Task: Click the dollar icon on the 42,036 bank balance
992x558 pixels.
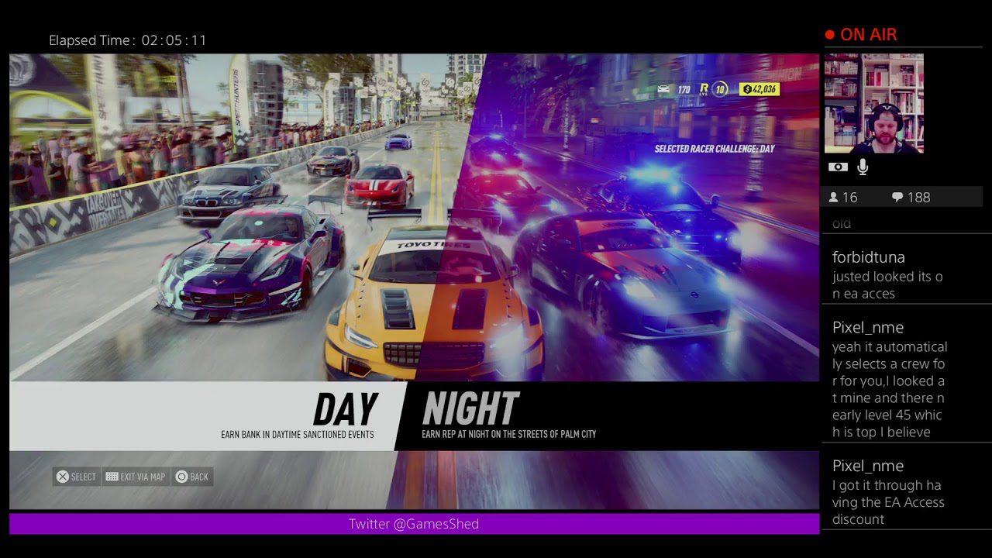Action: tap(746, 89)
